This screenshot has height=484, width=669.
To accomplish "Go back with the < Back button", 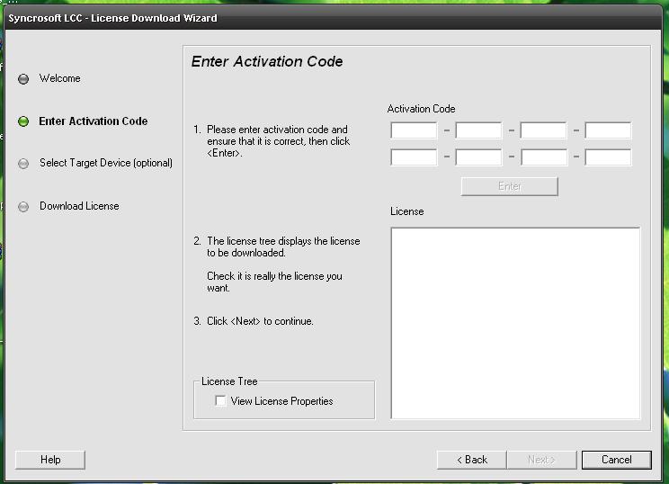I will (472, 460).
